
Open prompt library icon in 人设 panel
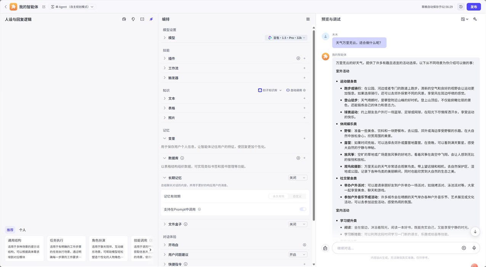124,19
